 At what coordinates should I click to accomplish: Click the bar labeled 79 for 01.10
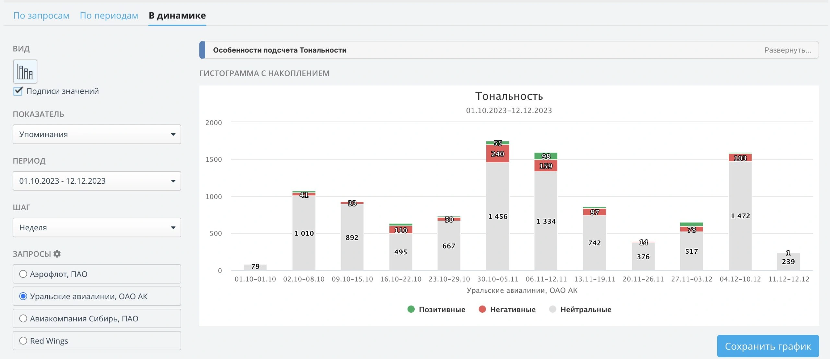coord(255,267)
